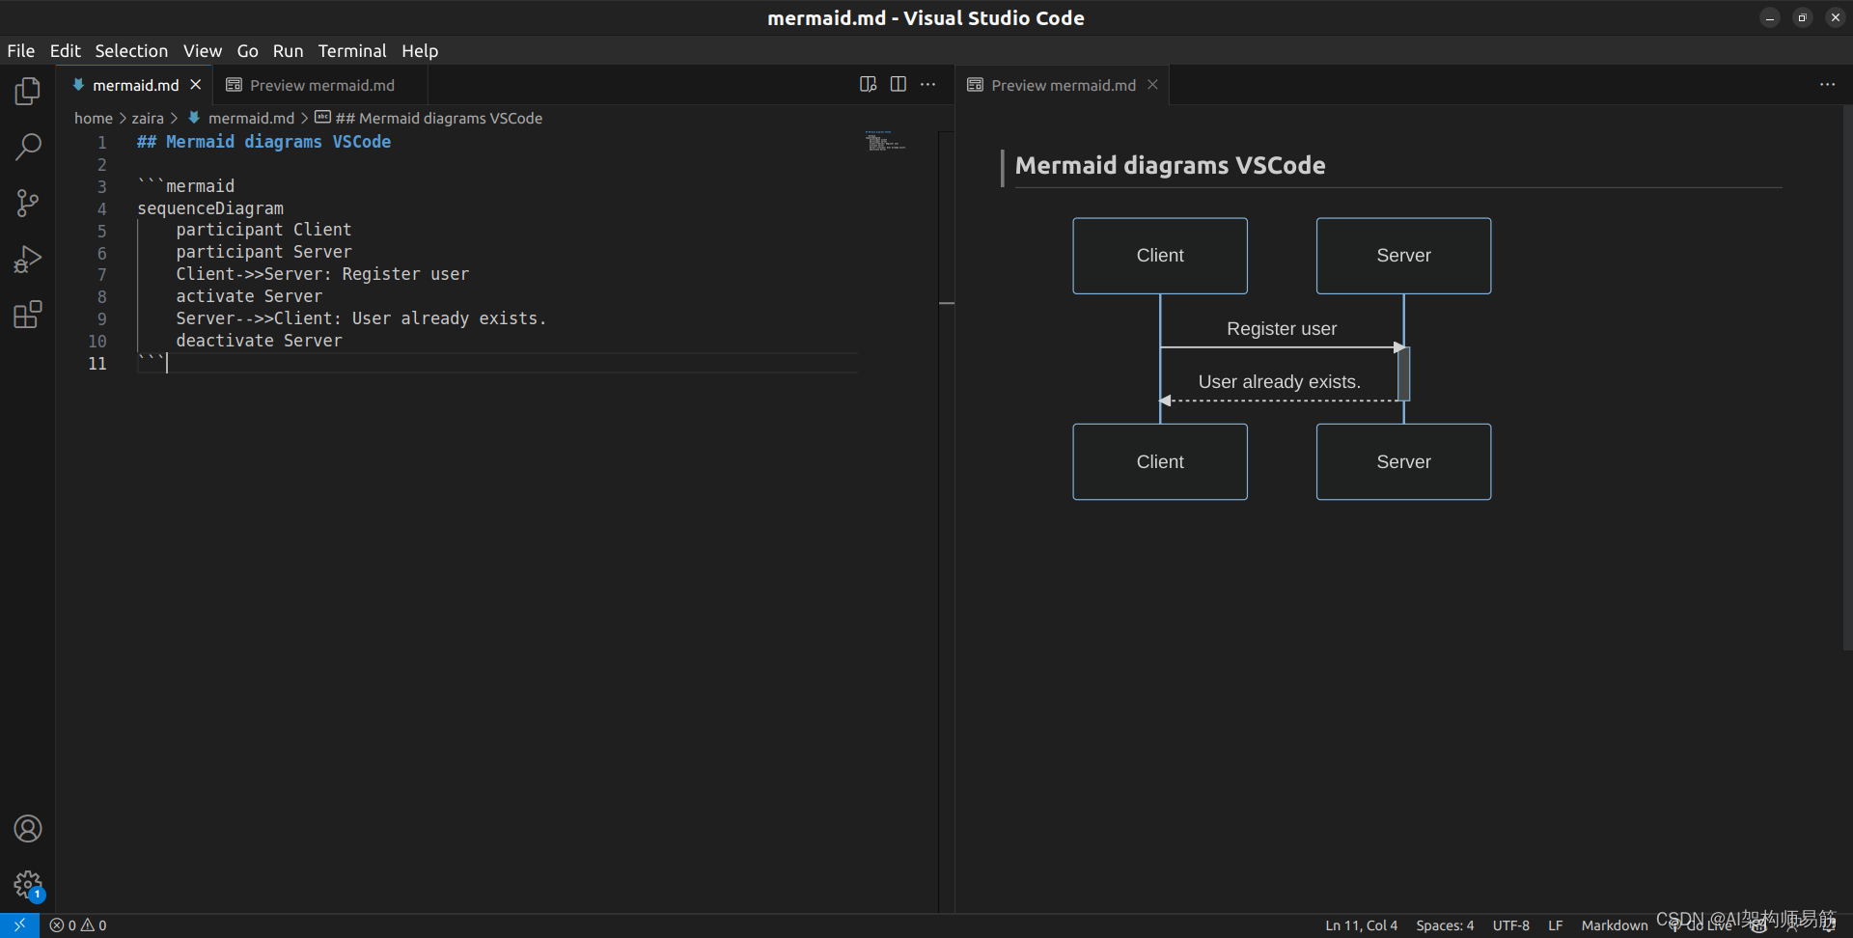This screenshot has height=938, width=1853.
Task: Open the Help menu
Action: [420, 51]
